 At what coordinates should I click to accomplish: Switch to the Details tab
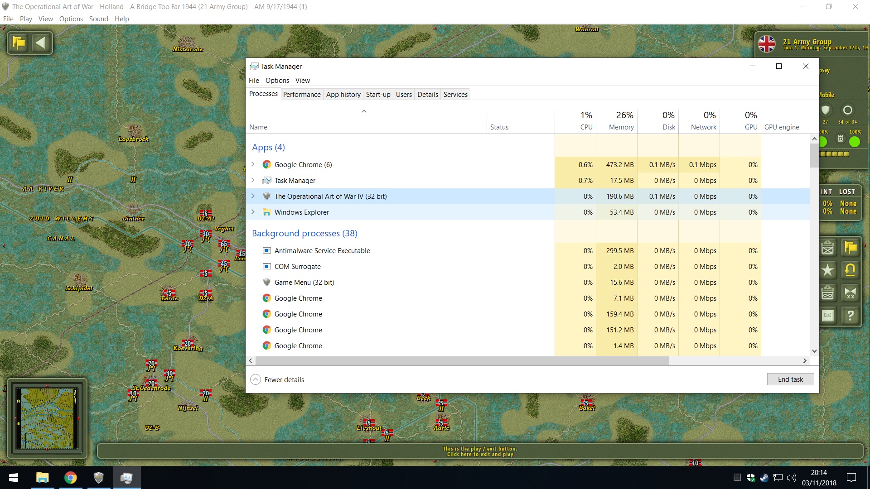pos(428,94)
